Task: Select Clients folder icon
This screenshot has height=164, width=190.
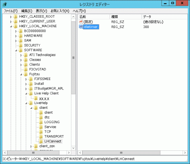Action: [26, 65]
